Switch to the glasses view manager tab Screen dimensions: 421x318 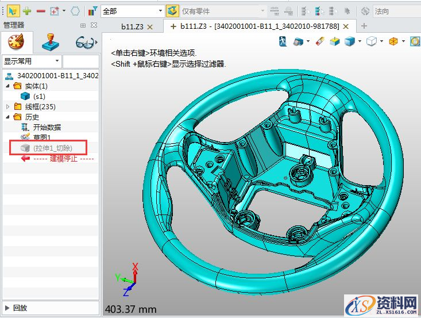point(84,43)
